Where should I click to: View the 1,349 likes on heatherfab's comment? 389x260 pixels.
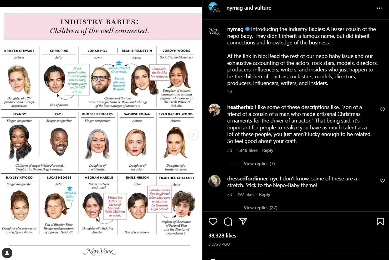click(x=247, y=150)
